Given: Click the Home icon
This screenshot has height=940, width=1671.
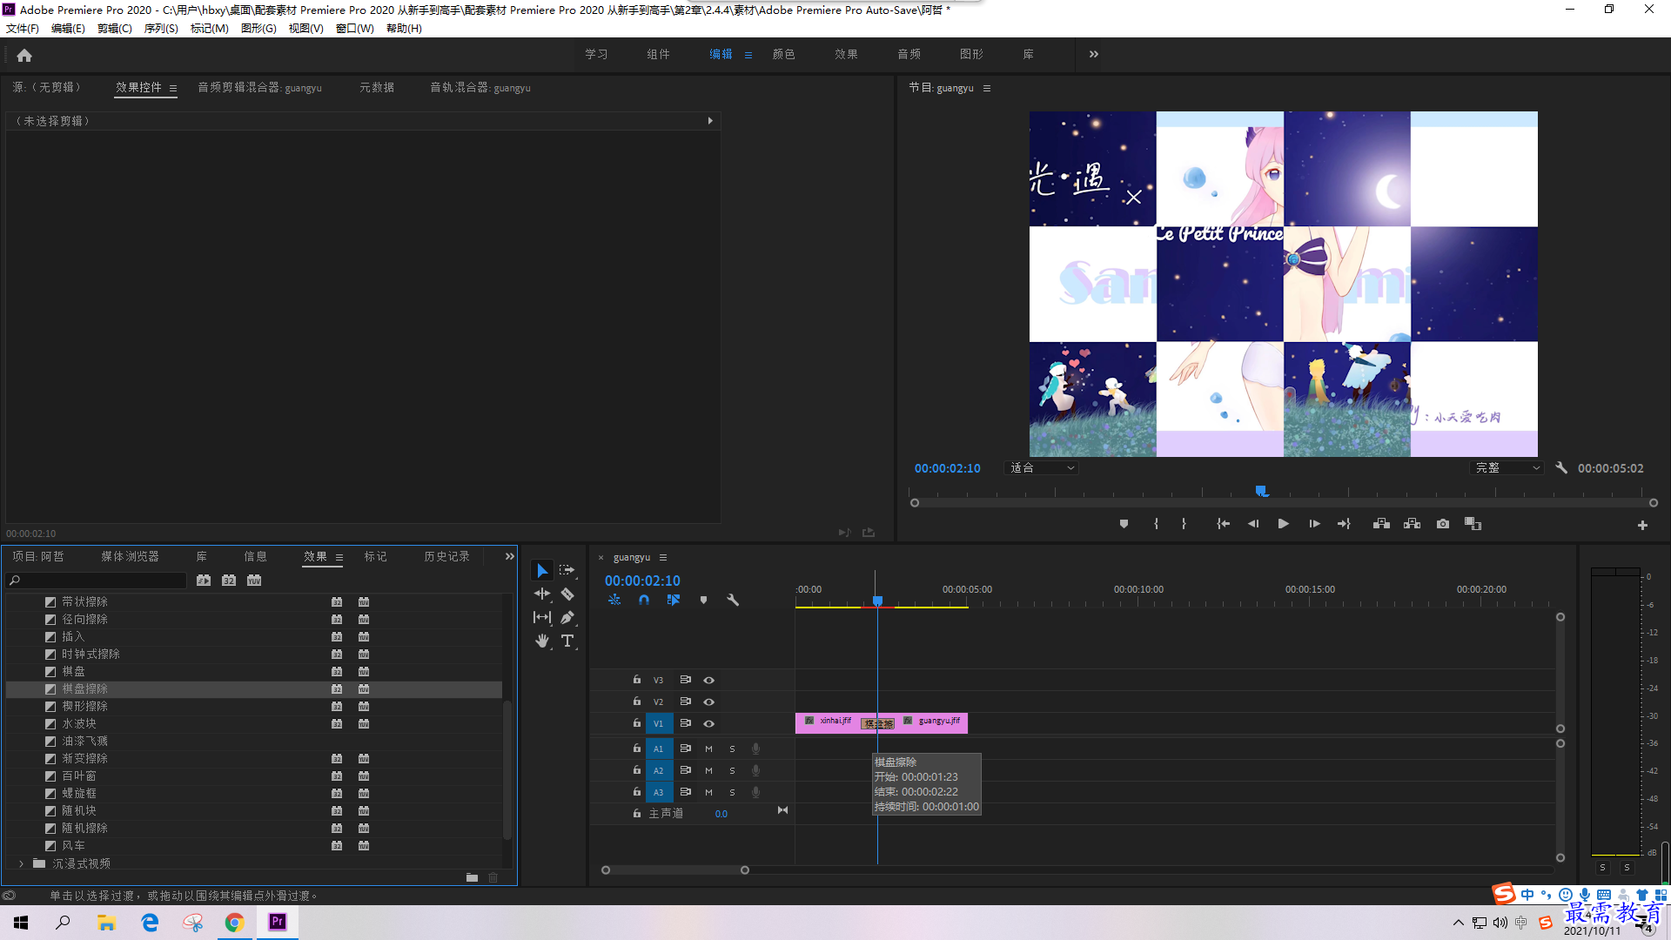Looking at the screenshot, I should pyautogui.click(x=24, y=55).
